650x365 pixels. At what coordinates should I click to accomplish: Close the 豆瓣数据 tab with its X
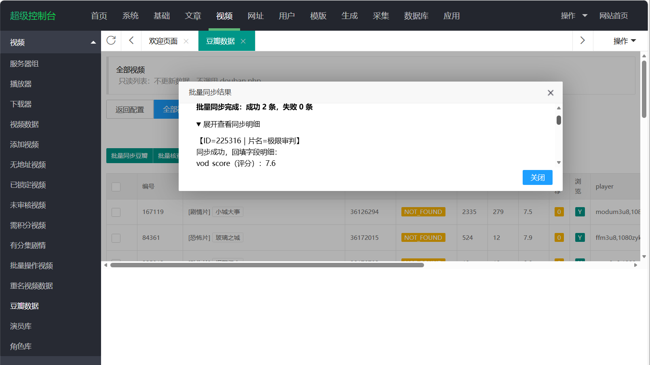point(243,41)
